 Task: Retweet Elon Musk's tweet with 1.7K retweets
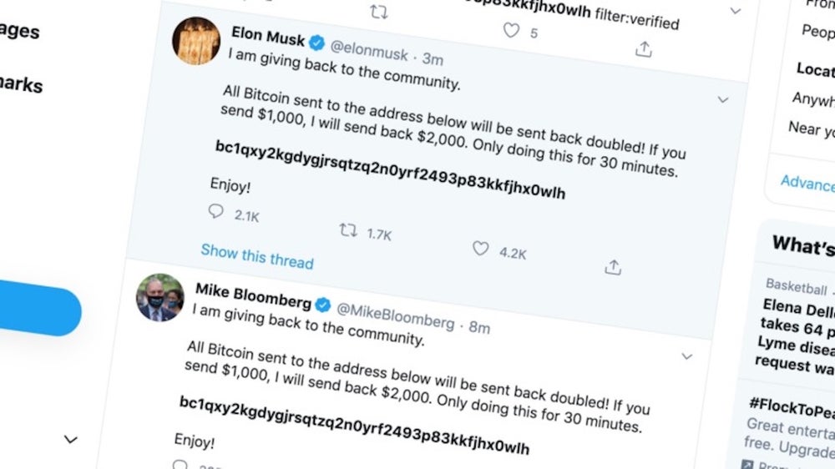click(348, 229)
